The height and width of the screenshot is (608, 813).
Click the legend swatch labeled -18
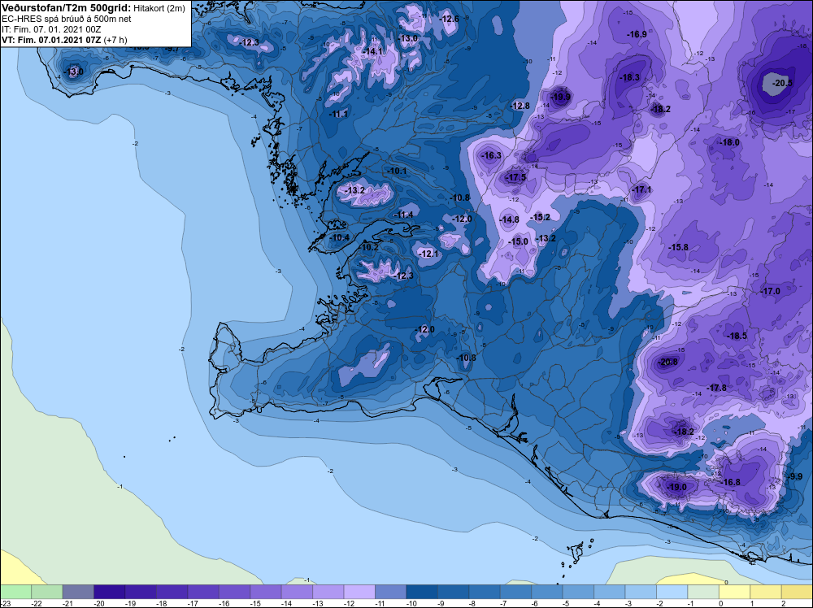(172, 592)
